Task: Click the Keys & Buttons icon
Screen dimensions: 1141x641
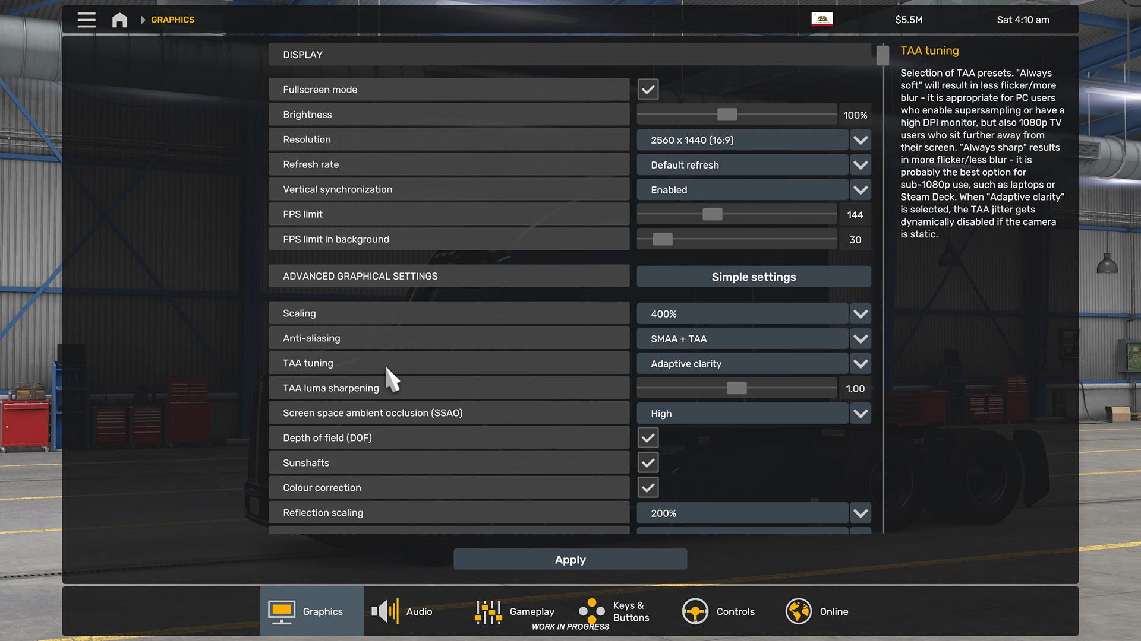Action: click(x=592, y=611)
